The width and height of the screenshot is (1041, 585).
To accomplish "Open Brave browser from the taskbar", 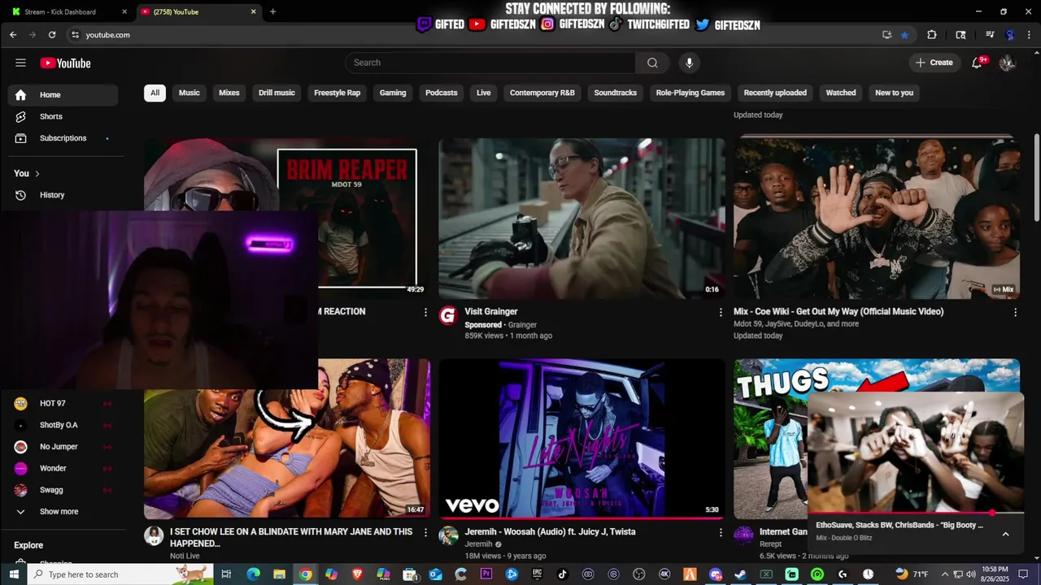I will 357,574.
